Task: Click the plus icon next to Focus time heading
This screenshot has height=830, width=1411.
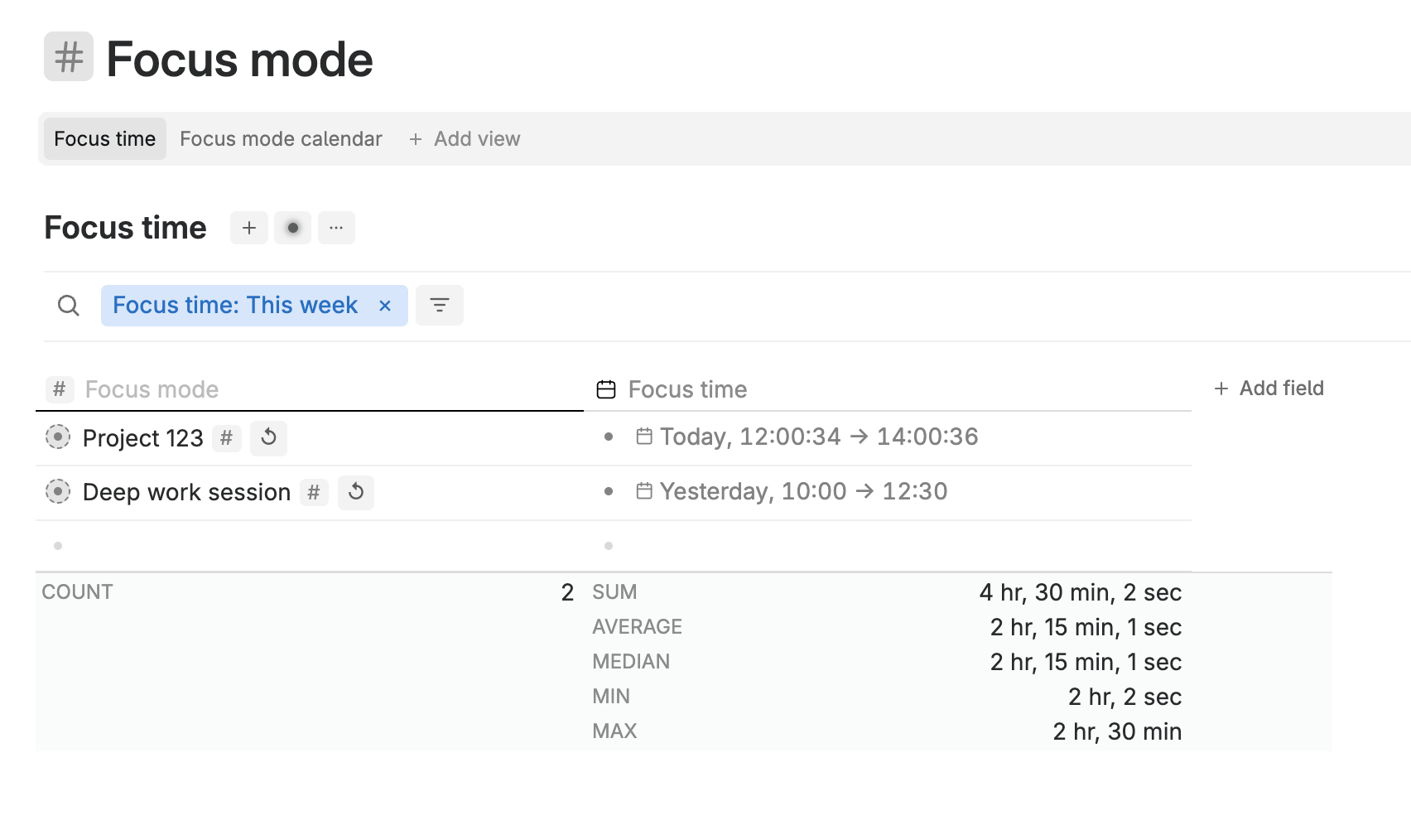Action: (249, 228)
